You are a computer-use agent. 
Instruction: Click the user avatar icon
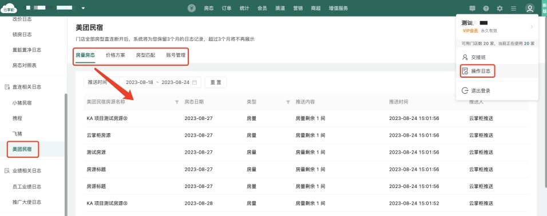click(x=530, y=9)
